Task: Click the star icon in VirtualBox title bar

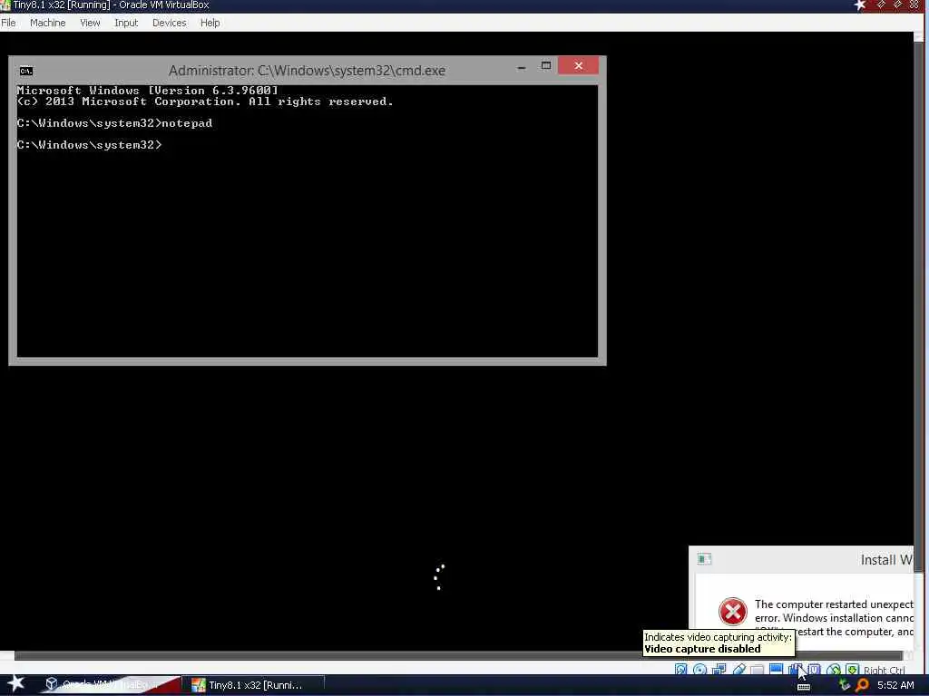Action: tap(860, 5)
